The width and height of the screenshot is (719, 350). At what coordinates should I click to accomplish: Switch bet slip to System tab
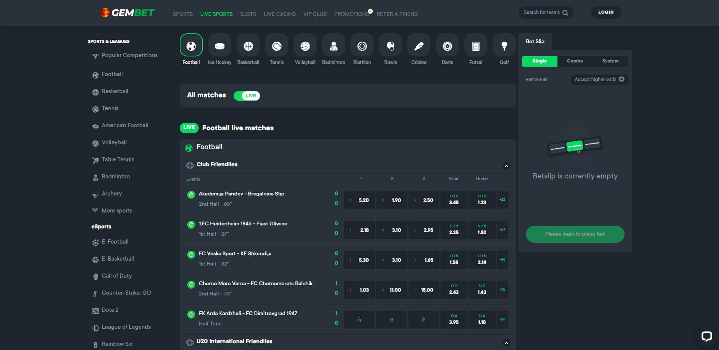coord(610,61)
